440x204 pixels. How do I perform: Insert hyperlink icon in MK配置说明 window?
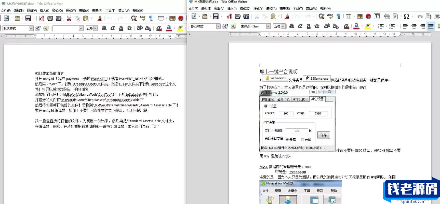click(x=420, y=16)
